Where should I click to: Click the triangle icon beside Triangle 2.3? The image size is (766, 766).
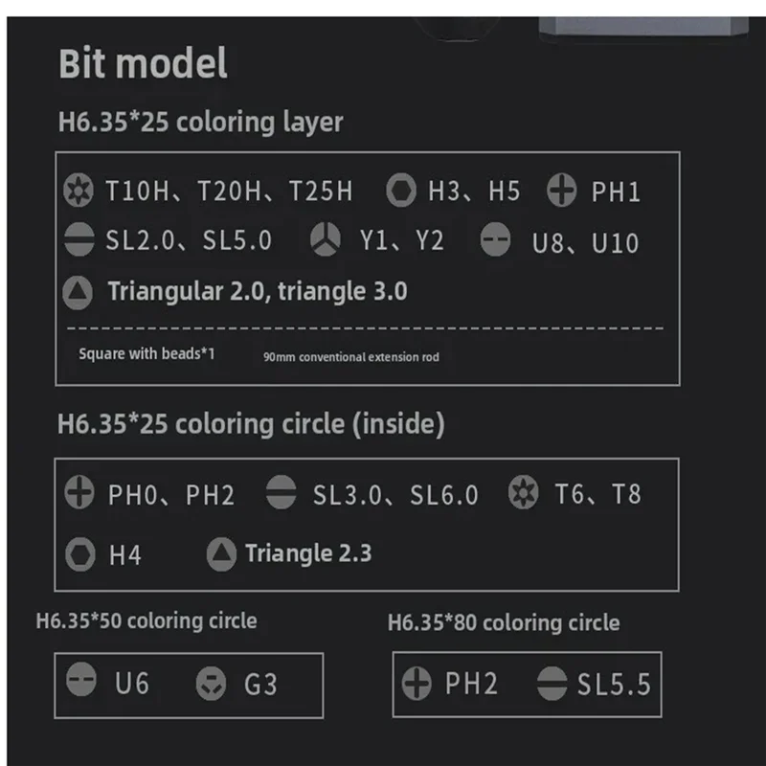click(x=221, y=552)
